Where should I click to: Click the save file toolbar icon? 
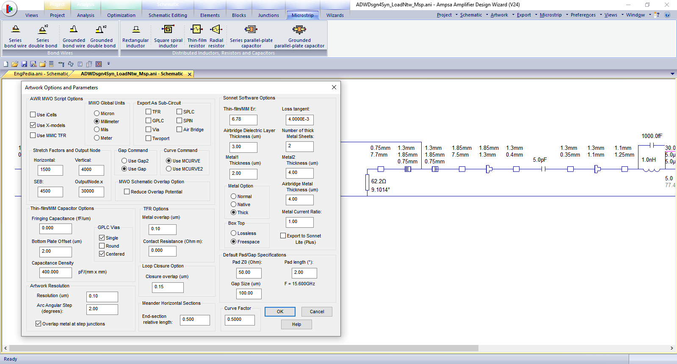[24, 64]
